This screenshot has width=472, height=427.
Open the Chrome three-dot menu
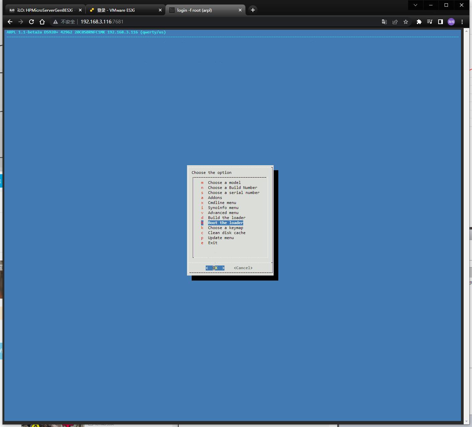pos(462,22)
